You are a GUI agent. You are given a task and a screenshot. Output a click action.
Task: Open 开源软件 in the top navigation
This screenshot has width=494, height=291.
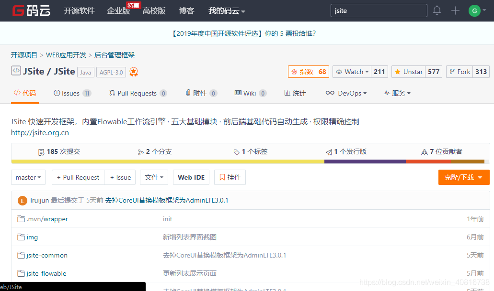click(79, 11)
